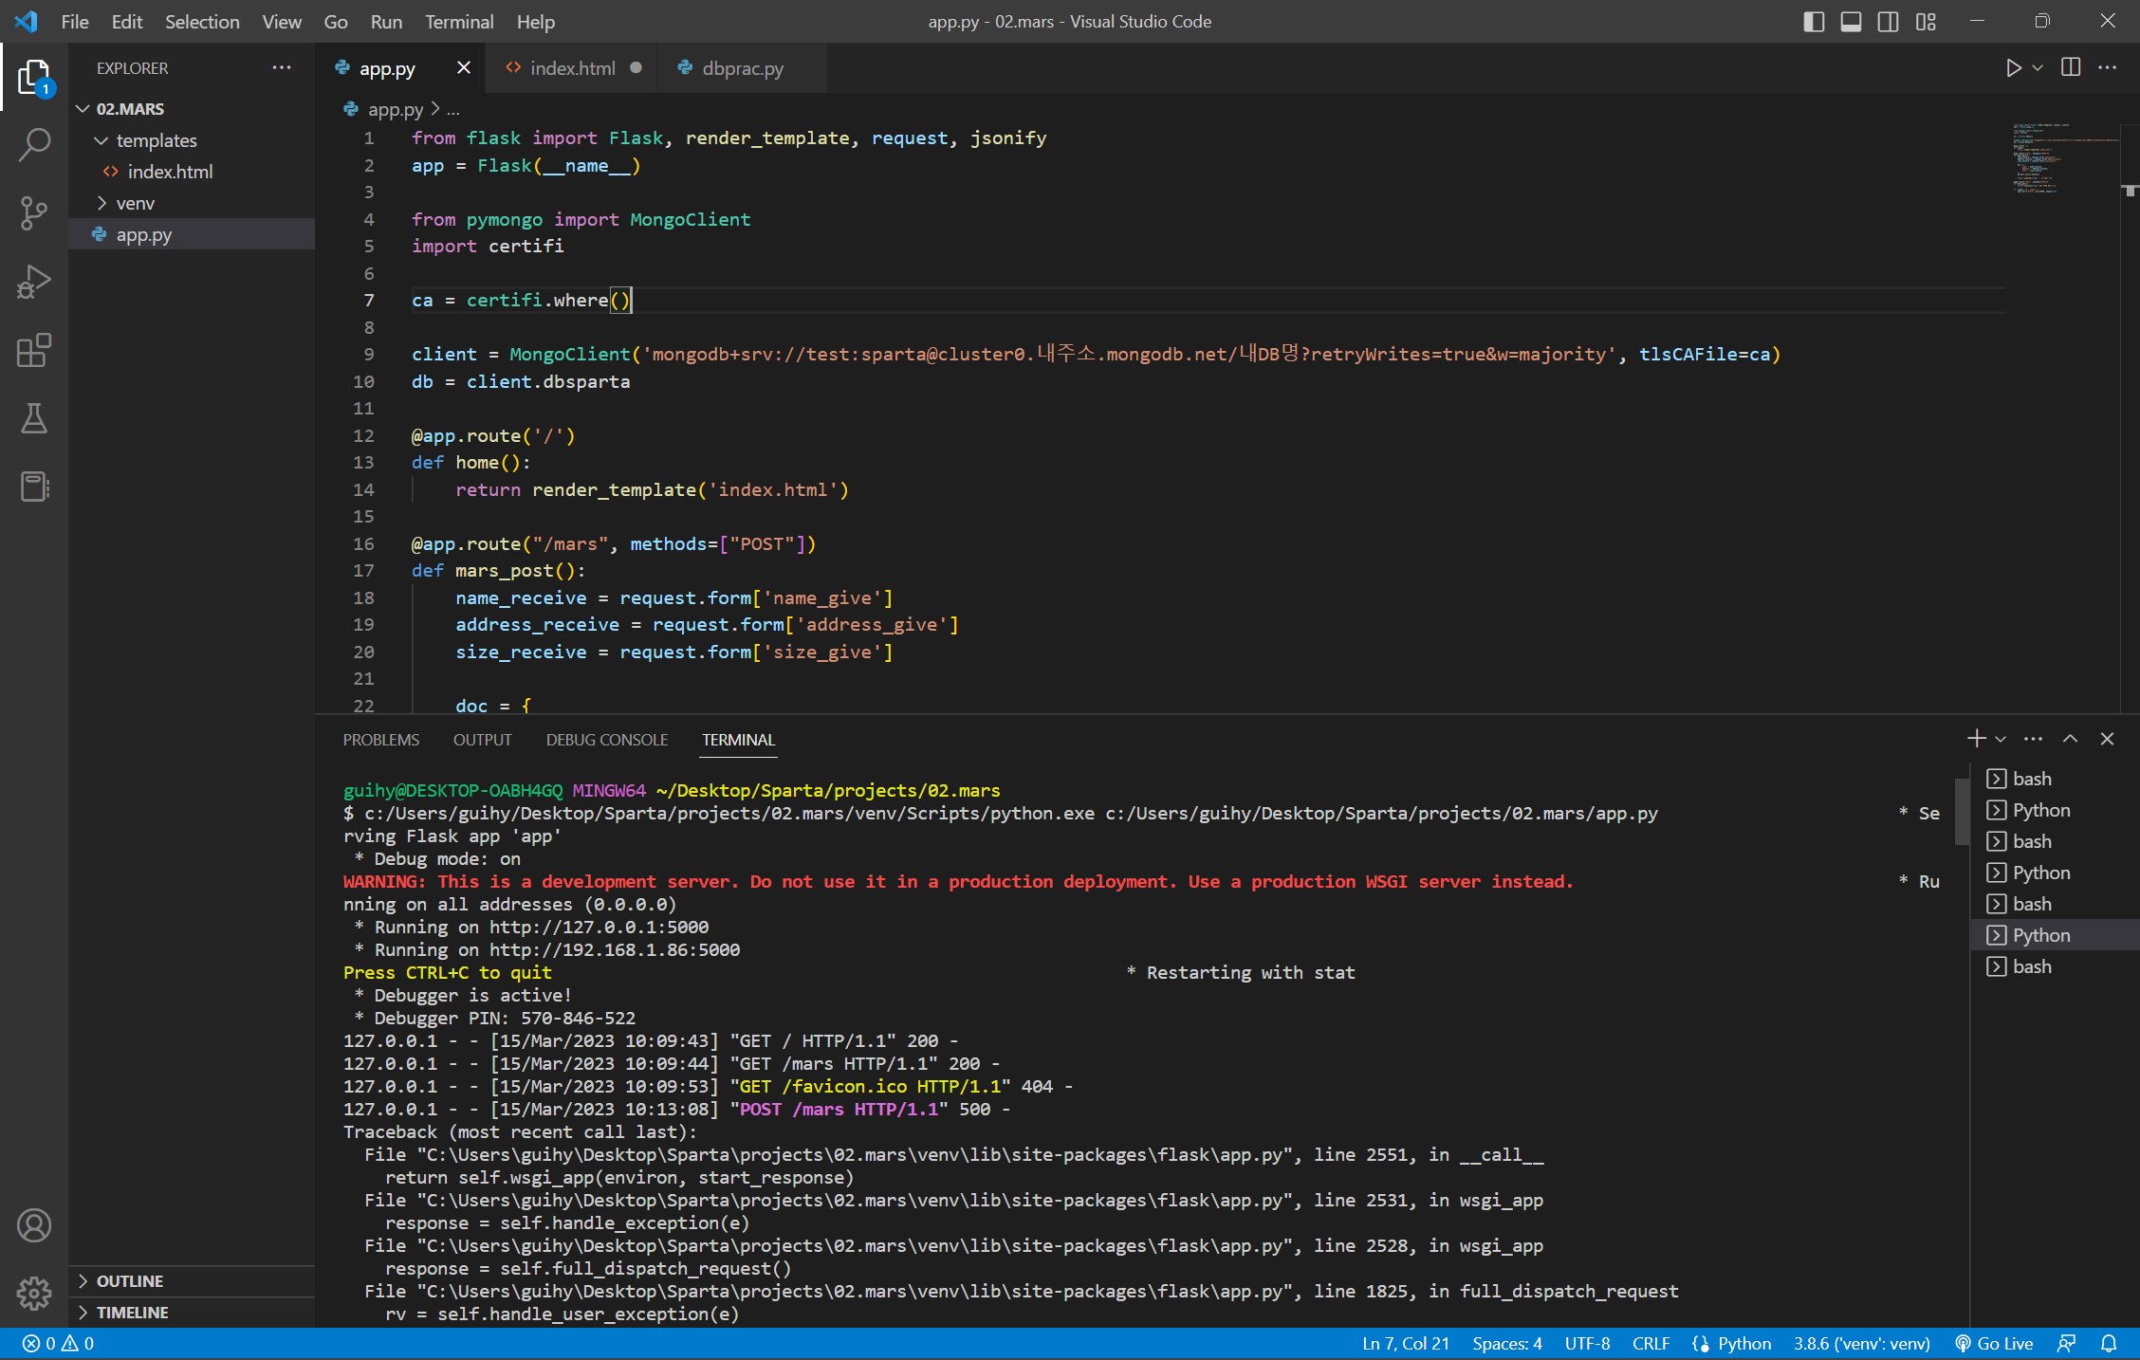This screenshot has height=1360, width=2140.
Task: Toggle Primary Side Bar layout button
Action: (x=1814, y=22)
